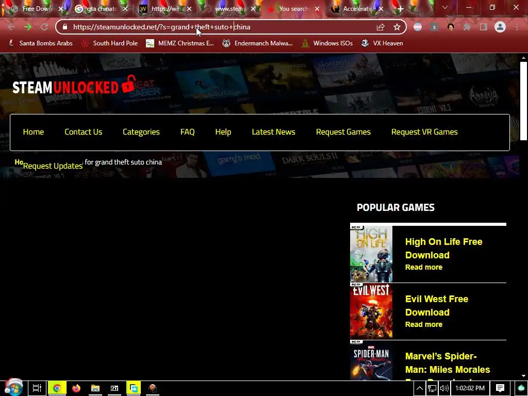528x396 pixels.
Task: Open a new tab with plus button
Action: (x=400, y=9)
